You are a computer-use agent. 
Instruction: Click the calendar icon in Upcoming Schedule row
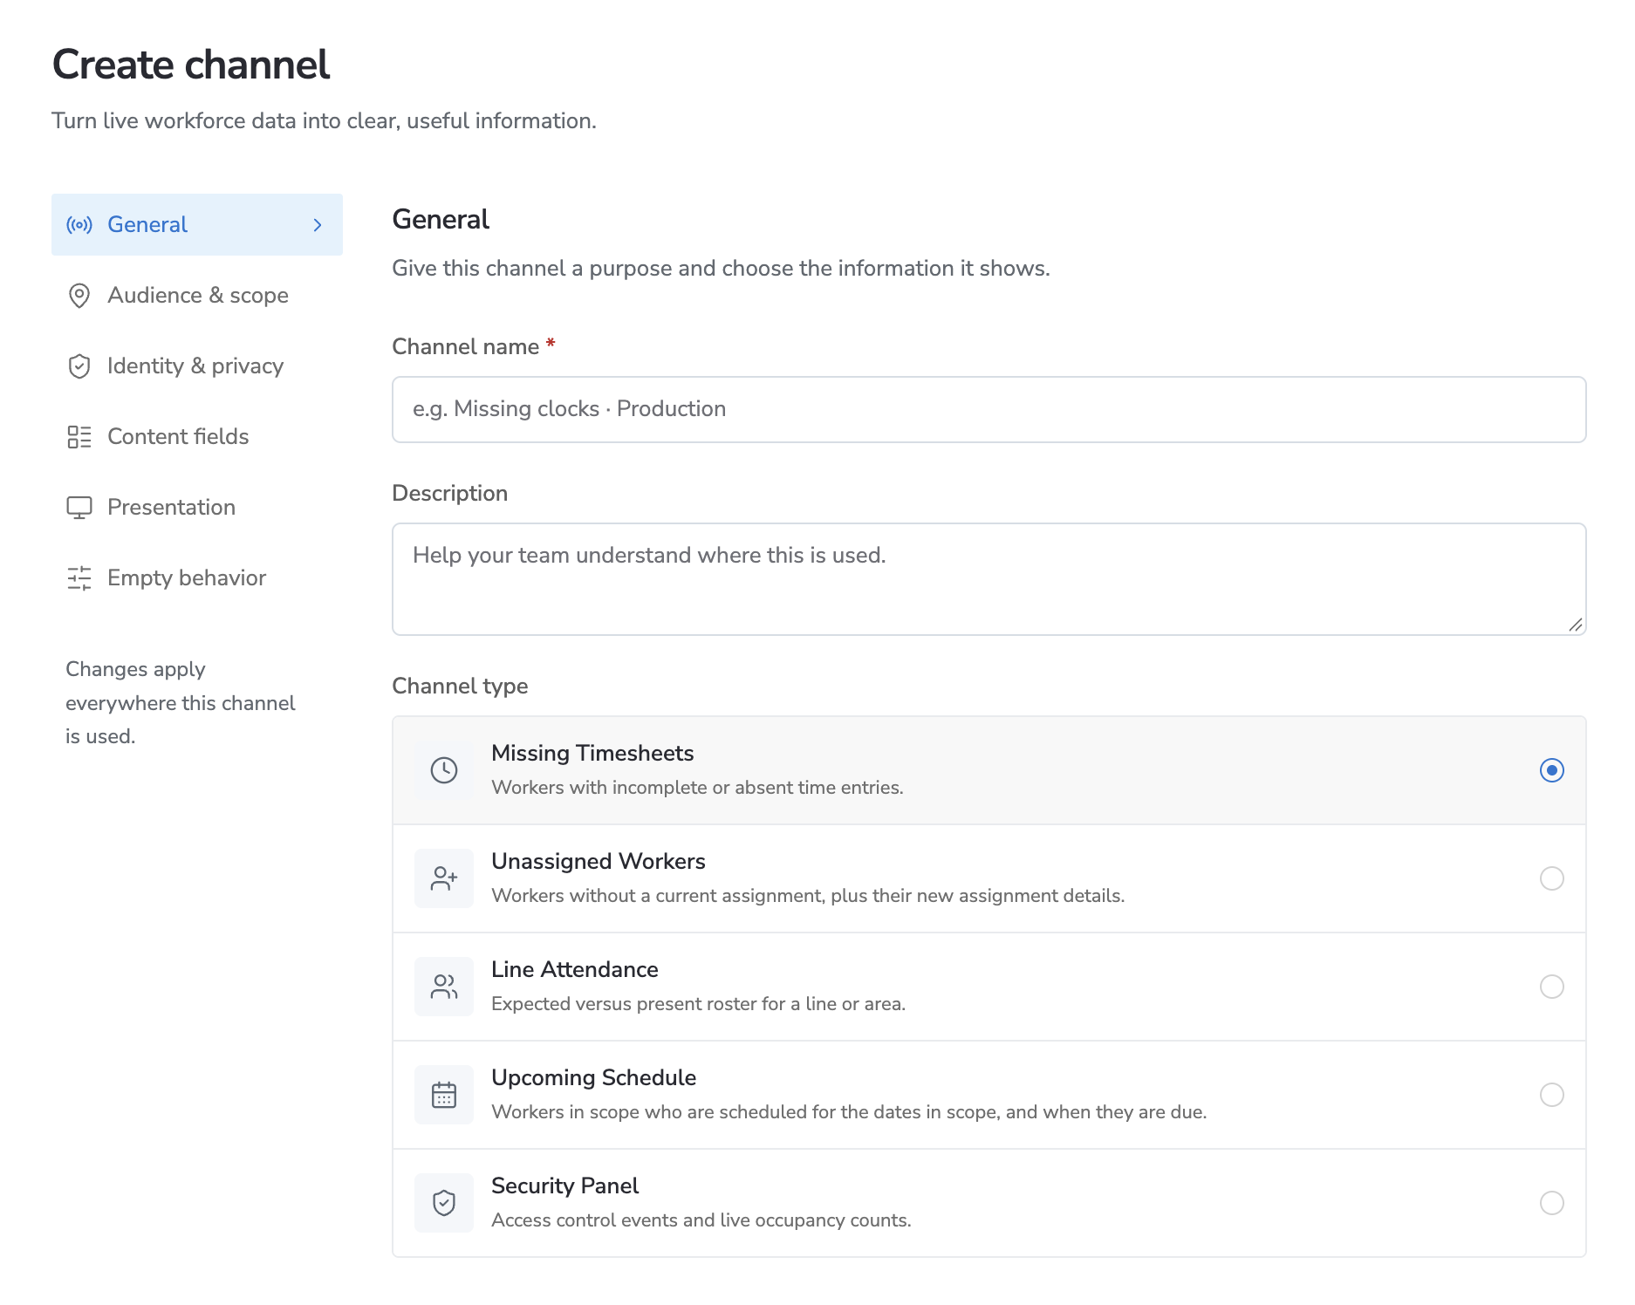[x=444, y=1095]
